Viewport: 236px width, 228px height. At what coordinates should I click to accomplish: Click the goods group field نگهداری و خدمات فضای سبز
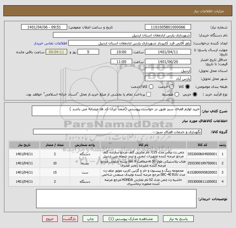pos(117,132)
